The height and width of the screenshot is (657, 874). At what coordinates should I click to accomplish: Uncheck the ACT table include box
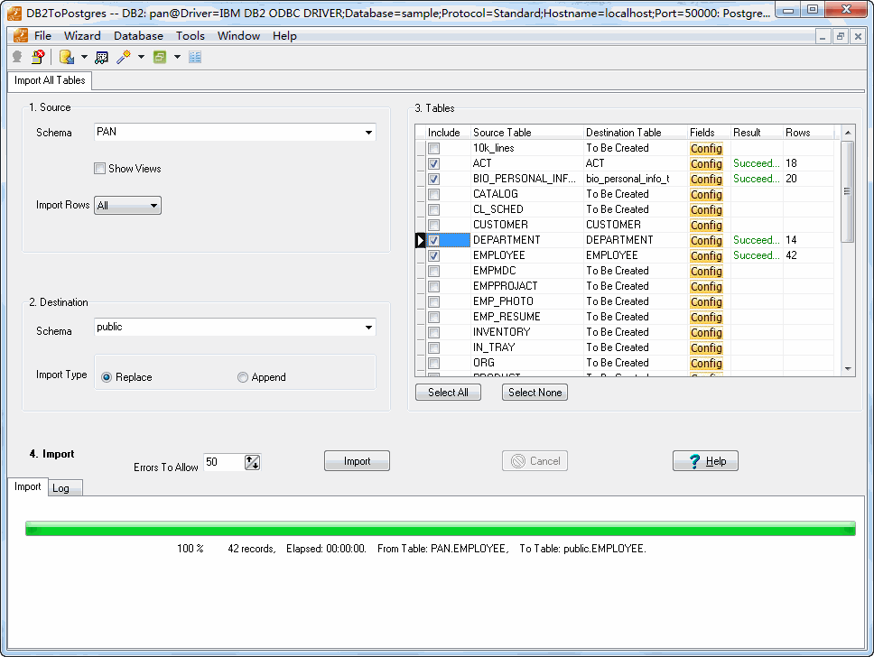point(433,164)
